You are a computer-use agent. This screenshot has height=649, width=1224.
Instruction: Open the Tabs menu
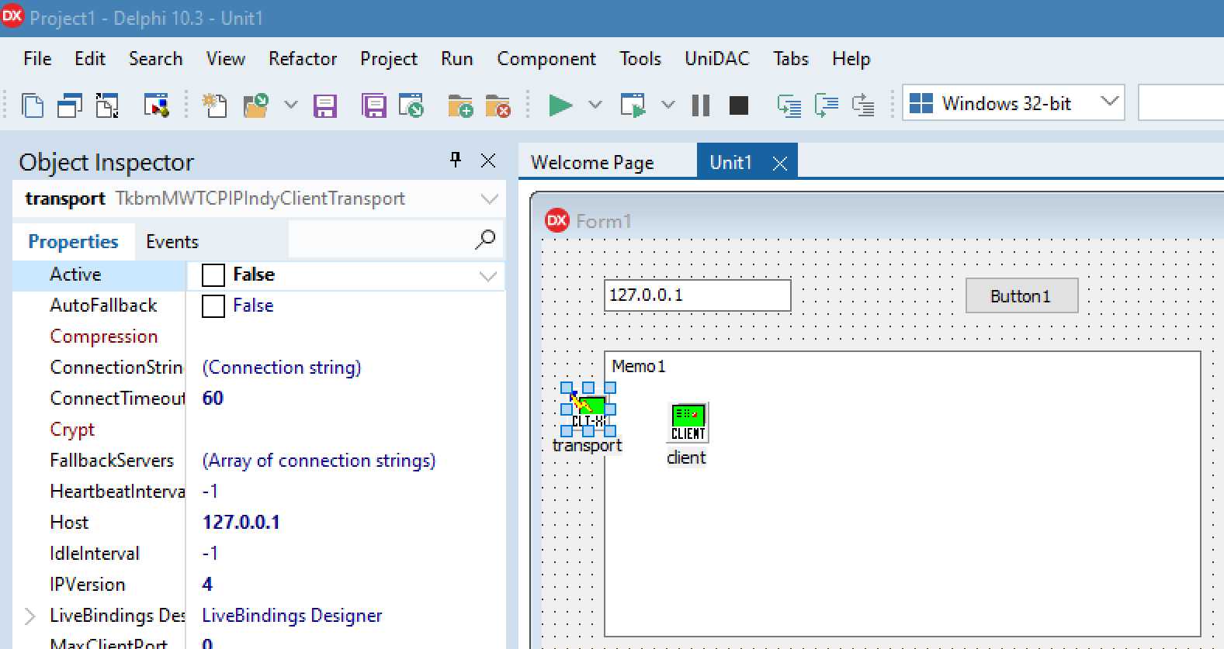point(791,59)
